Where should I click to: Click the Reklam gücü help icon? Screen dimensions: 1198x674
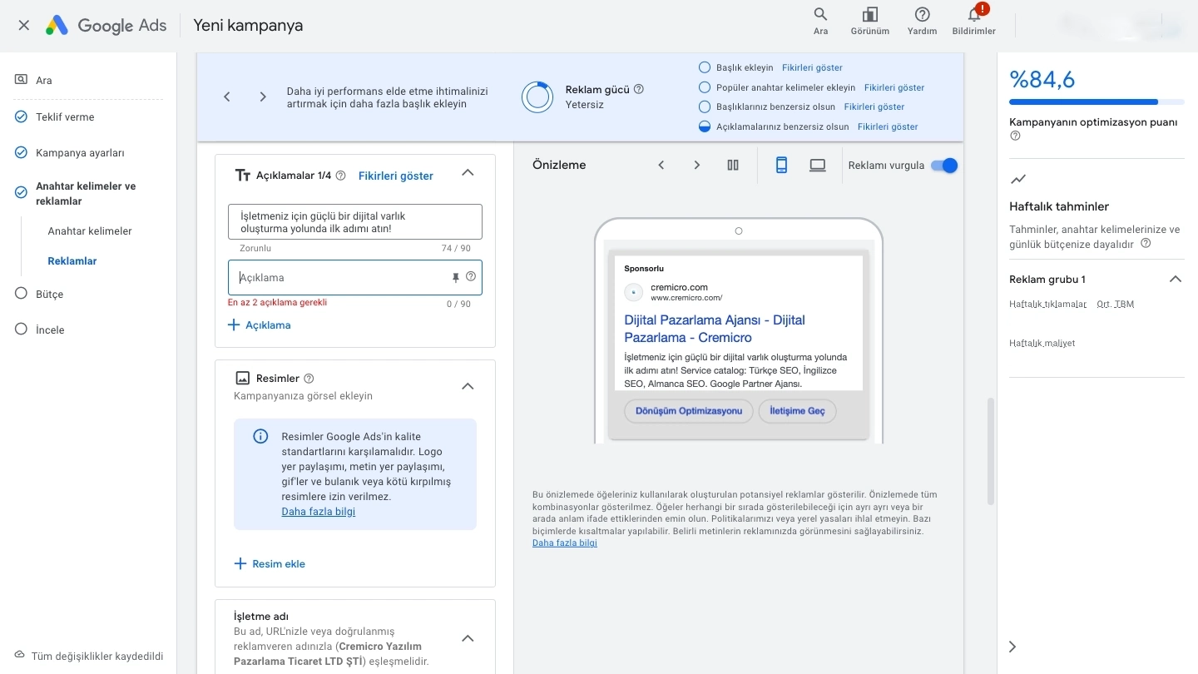pyautogui.click(x=639, y=89)
